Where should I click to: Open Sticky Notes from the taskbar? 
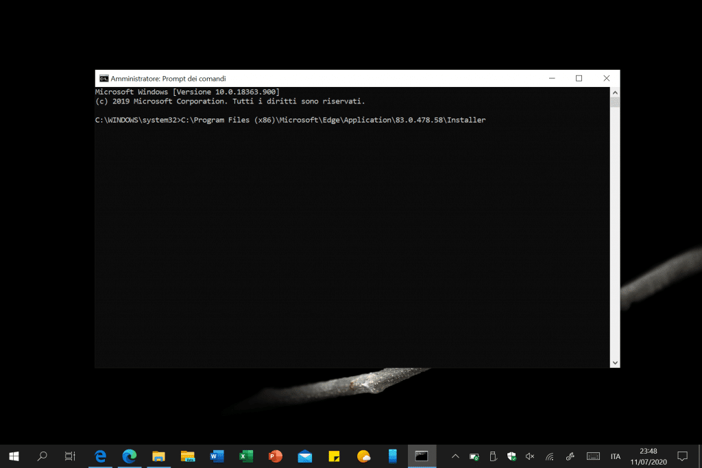coord(335,456)
